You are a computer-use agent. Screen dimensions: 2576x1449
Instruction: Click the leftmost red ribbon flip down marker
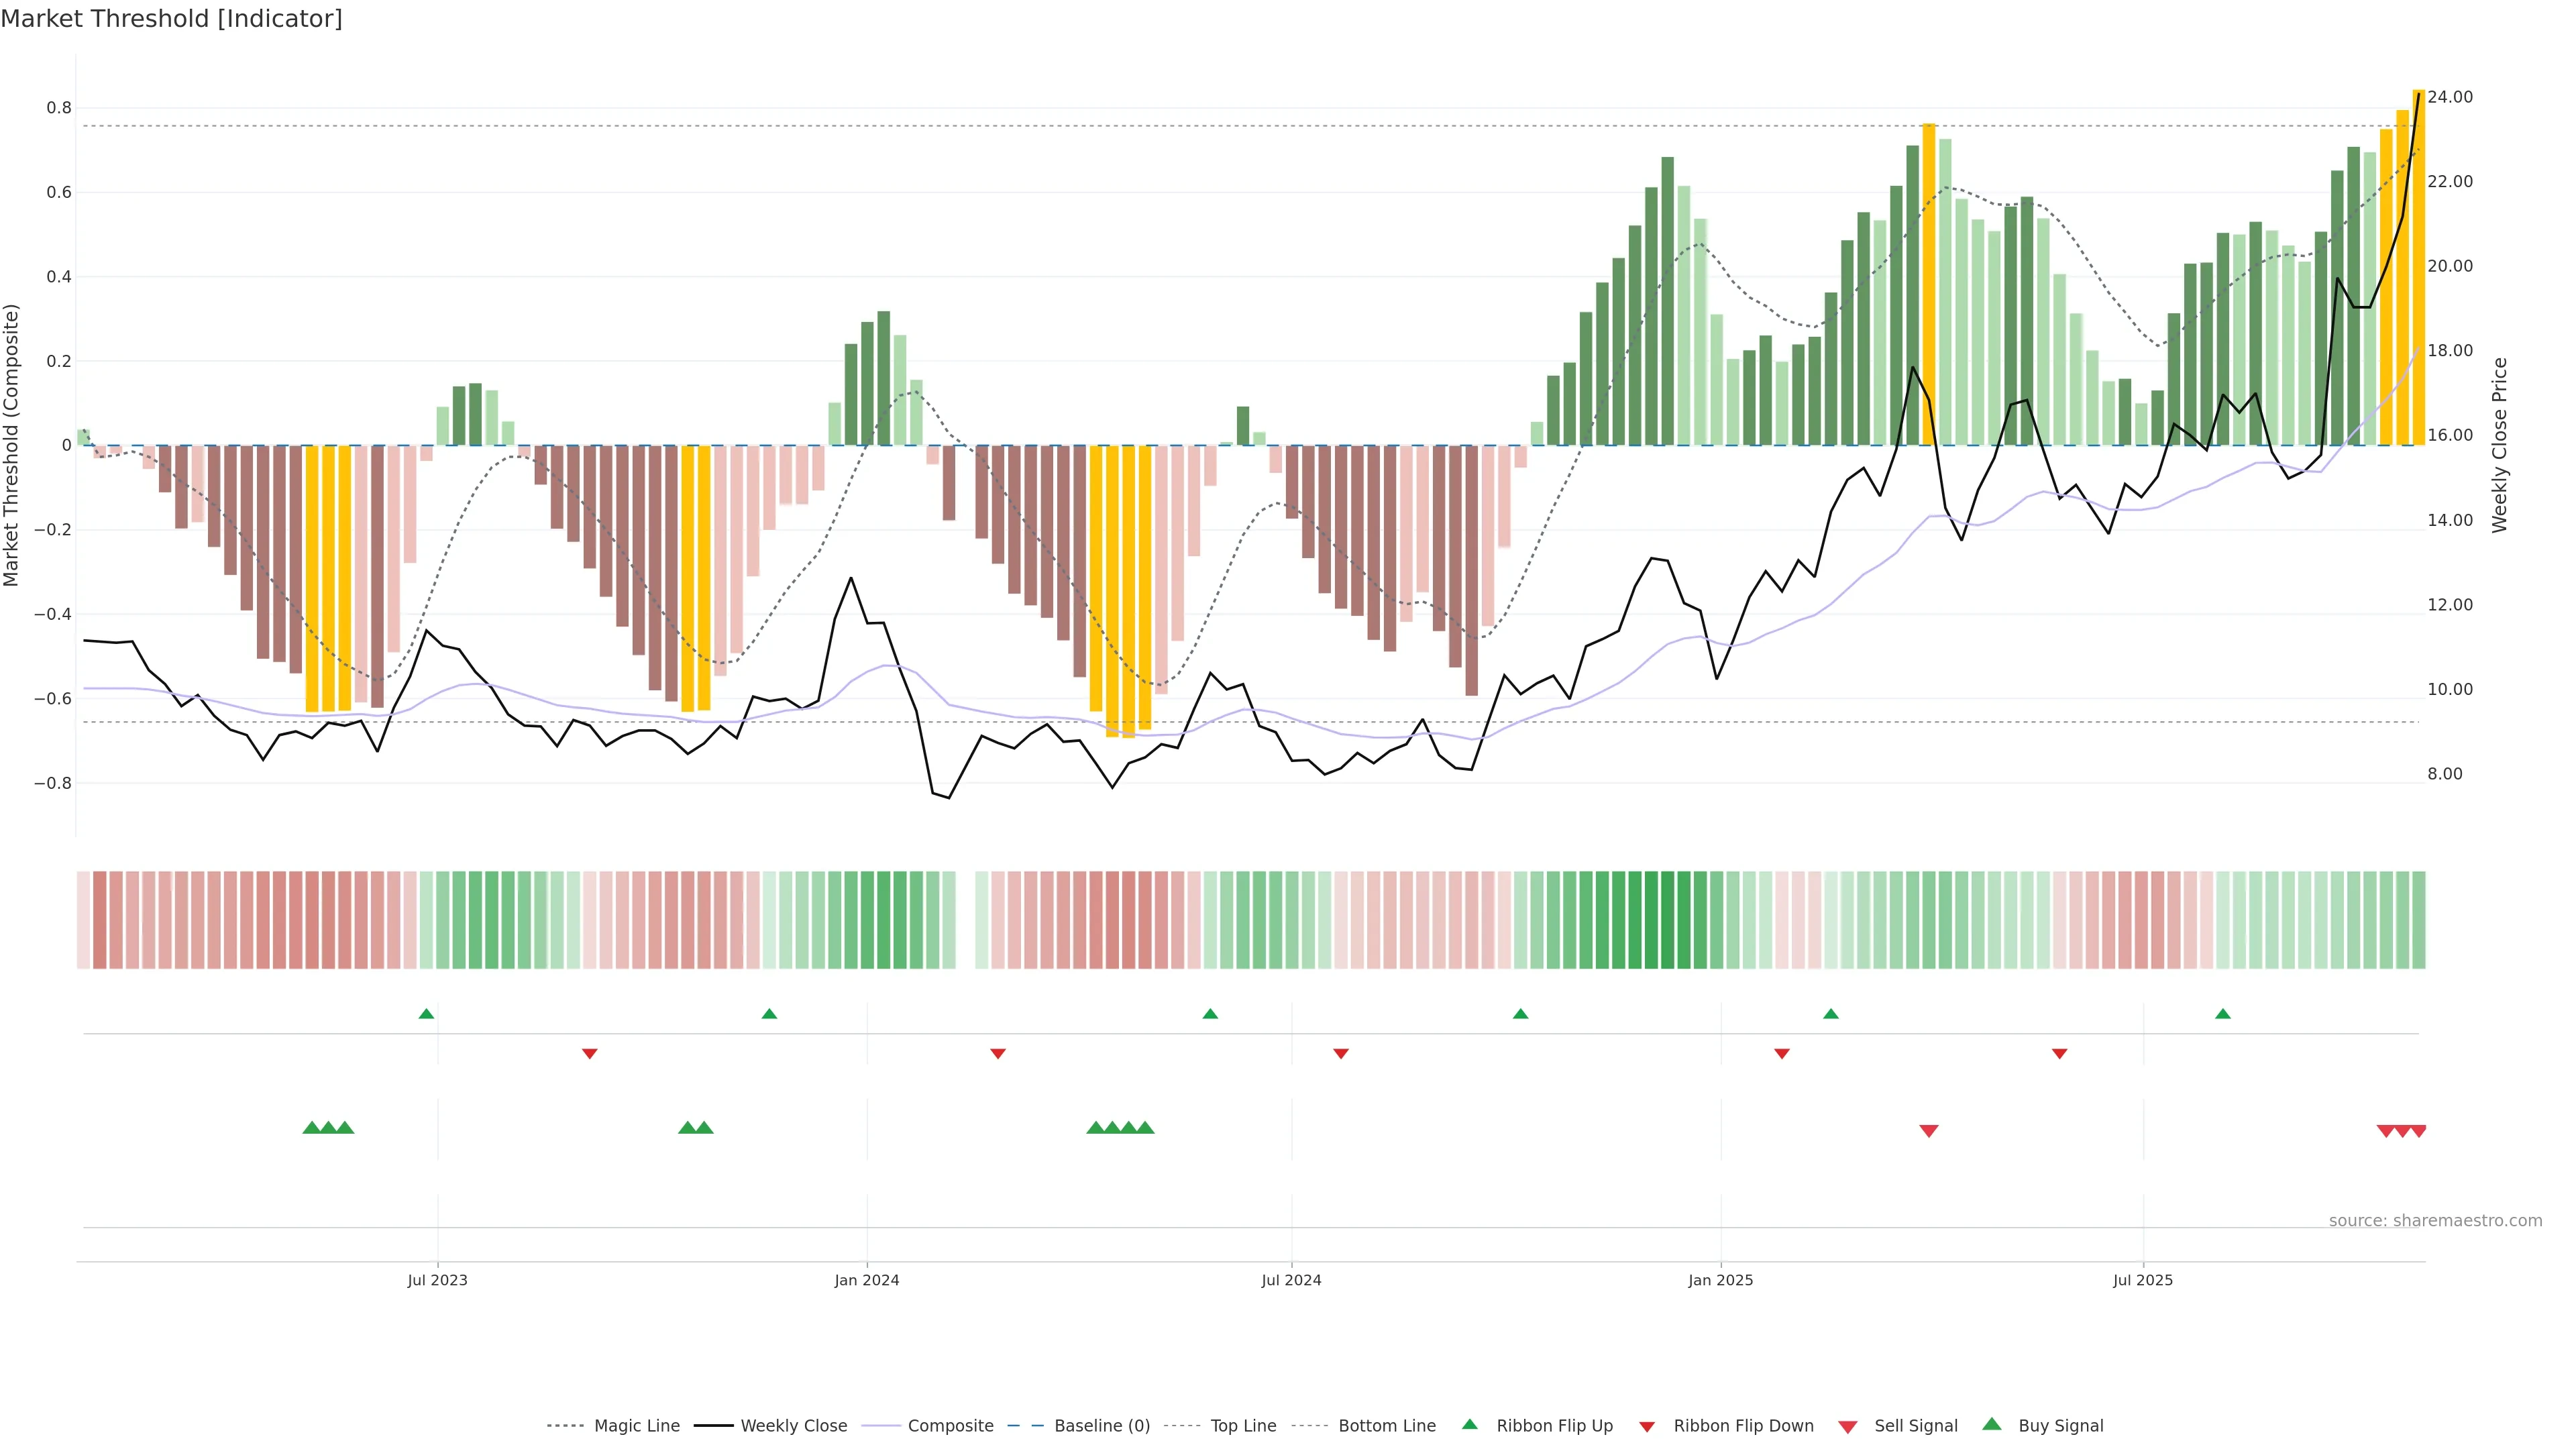tap(590, 1053)
